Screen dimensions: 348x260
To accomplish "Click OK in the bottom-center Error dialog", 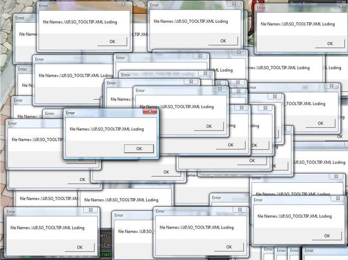I will click(x=229, y=247).
